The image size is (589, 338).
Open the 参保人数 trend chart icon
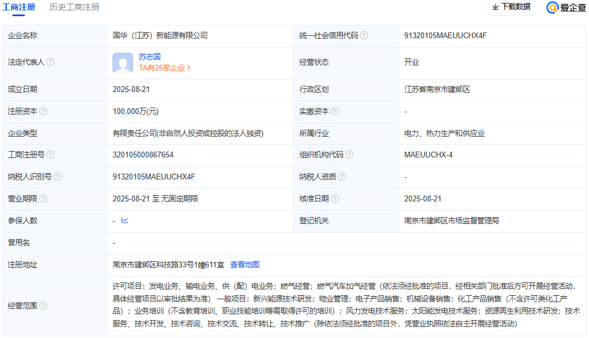click(x=125, y=221)
